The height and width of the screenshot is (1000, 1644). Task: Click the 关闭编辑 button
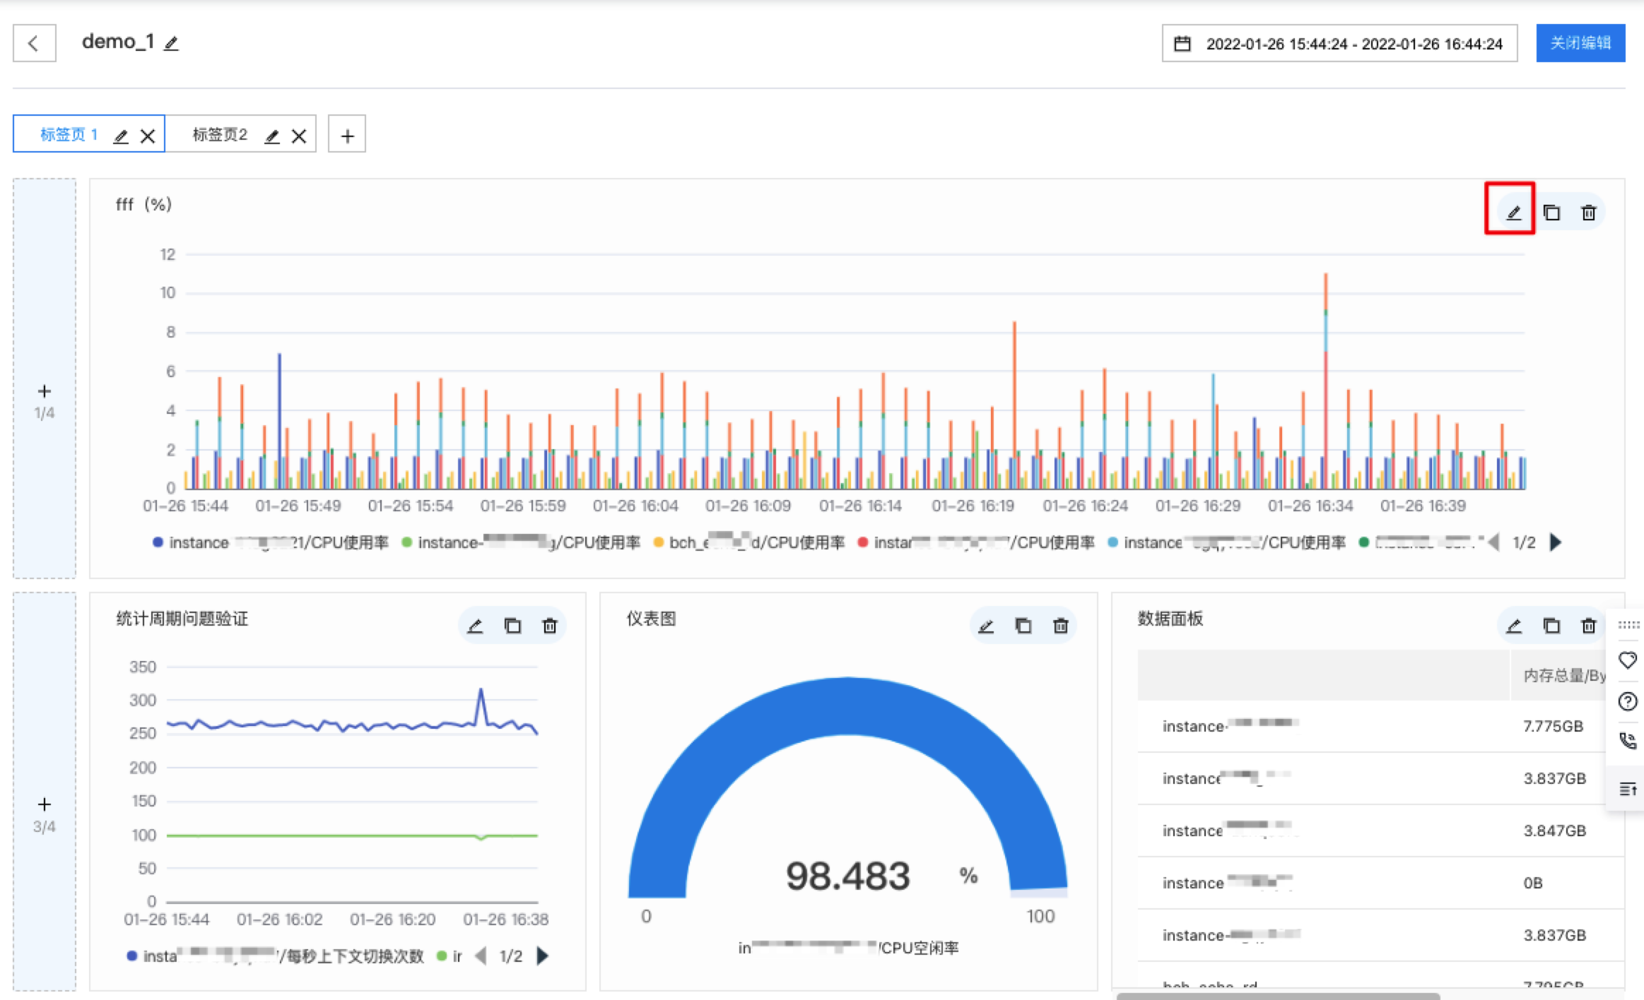(1580, 43)
